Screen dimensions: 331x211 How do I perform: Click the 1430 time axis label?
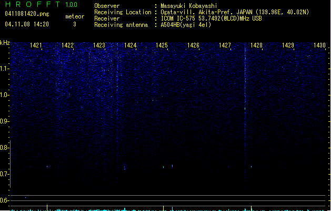pyautogui.click(x=319, y=45)
